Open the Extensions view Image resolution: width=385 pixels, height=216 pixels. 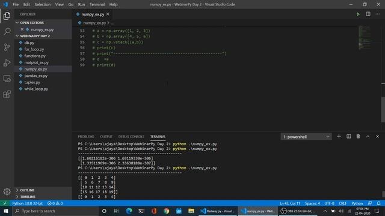point(7,94)
